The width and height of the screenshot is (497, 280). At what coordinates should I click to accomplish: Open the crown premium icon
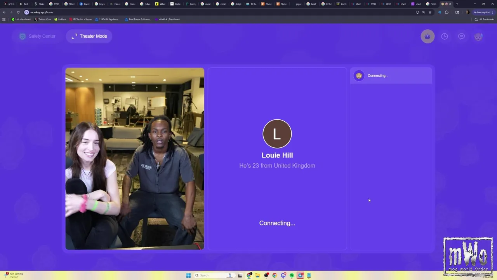(427, 36)
